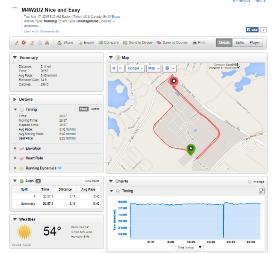Export the activity file
Screen dimensions: 272x253
86,43
